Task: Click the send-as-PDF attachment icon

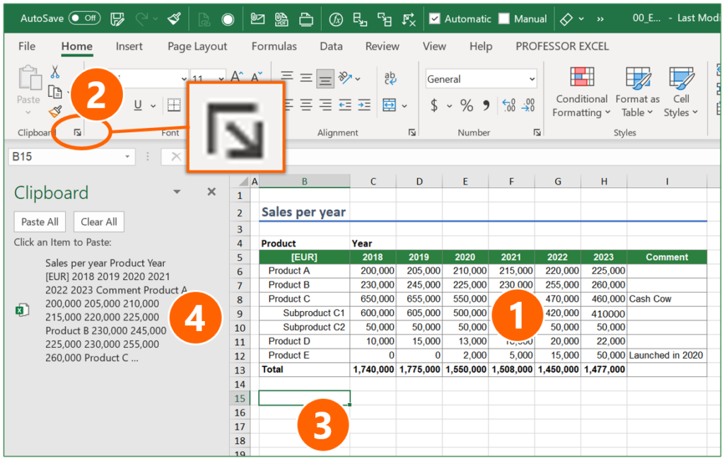Action: [x=281, y=19]
